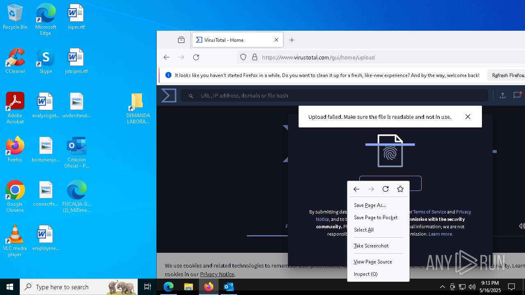
Task: Select the employme document icon
Action: [x=46, y=238]
